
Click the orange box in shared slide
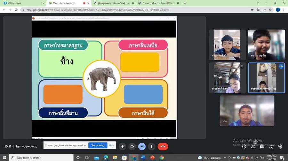(x=63, y=94)
